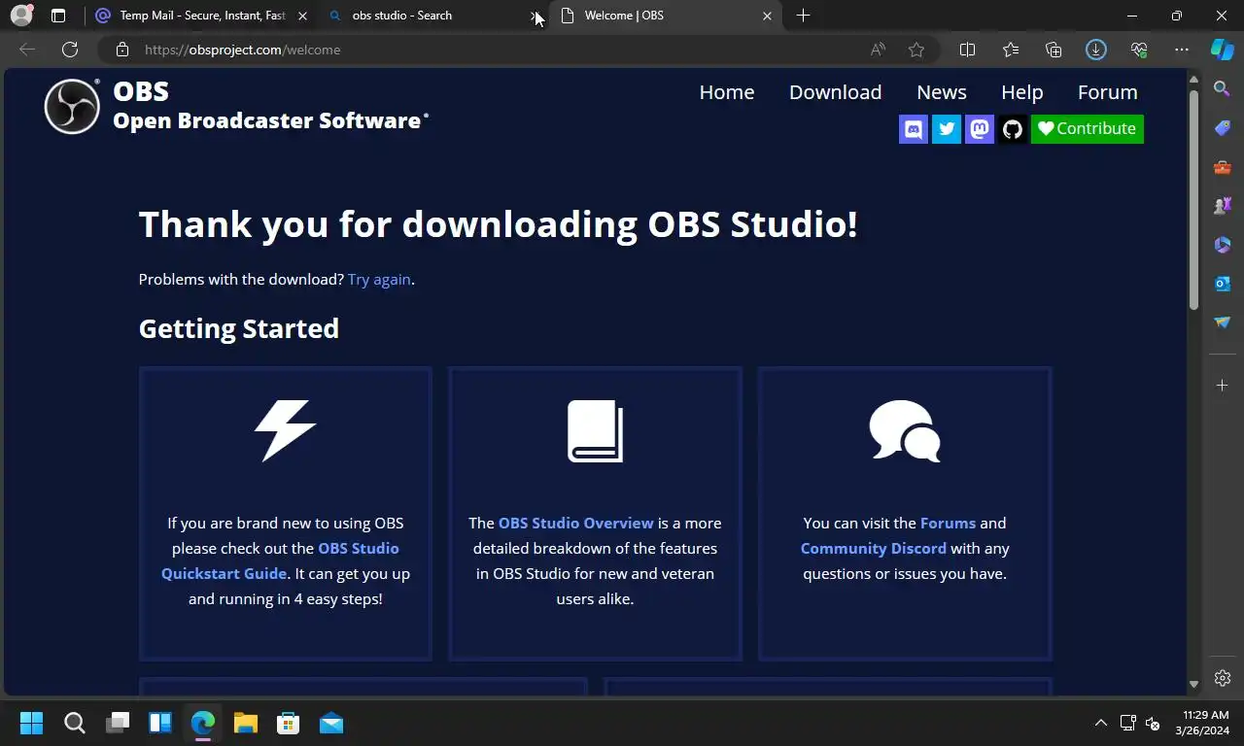
Task: Open the taskbar clock showing 11:29 AM
Action: [x=1202, y=723]
